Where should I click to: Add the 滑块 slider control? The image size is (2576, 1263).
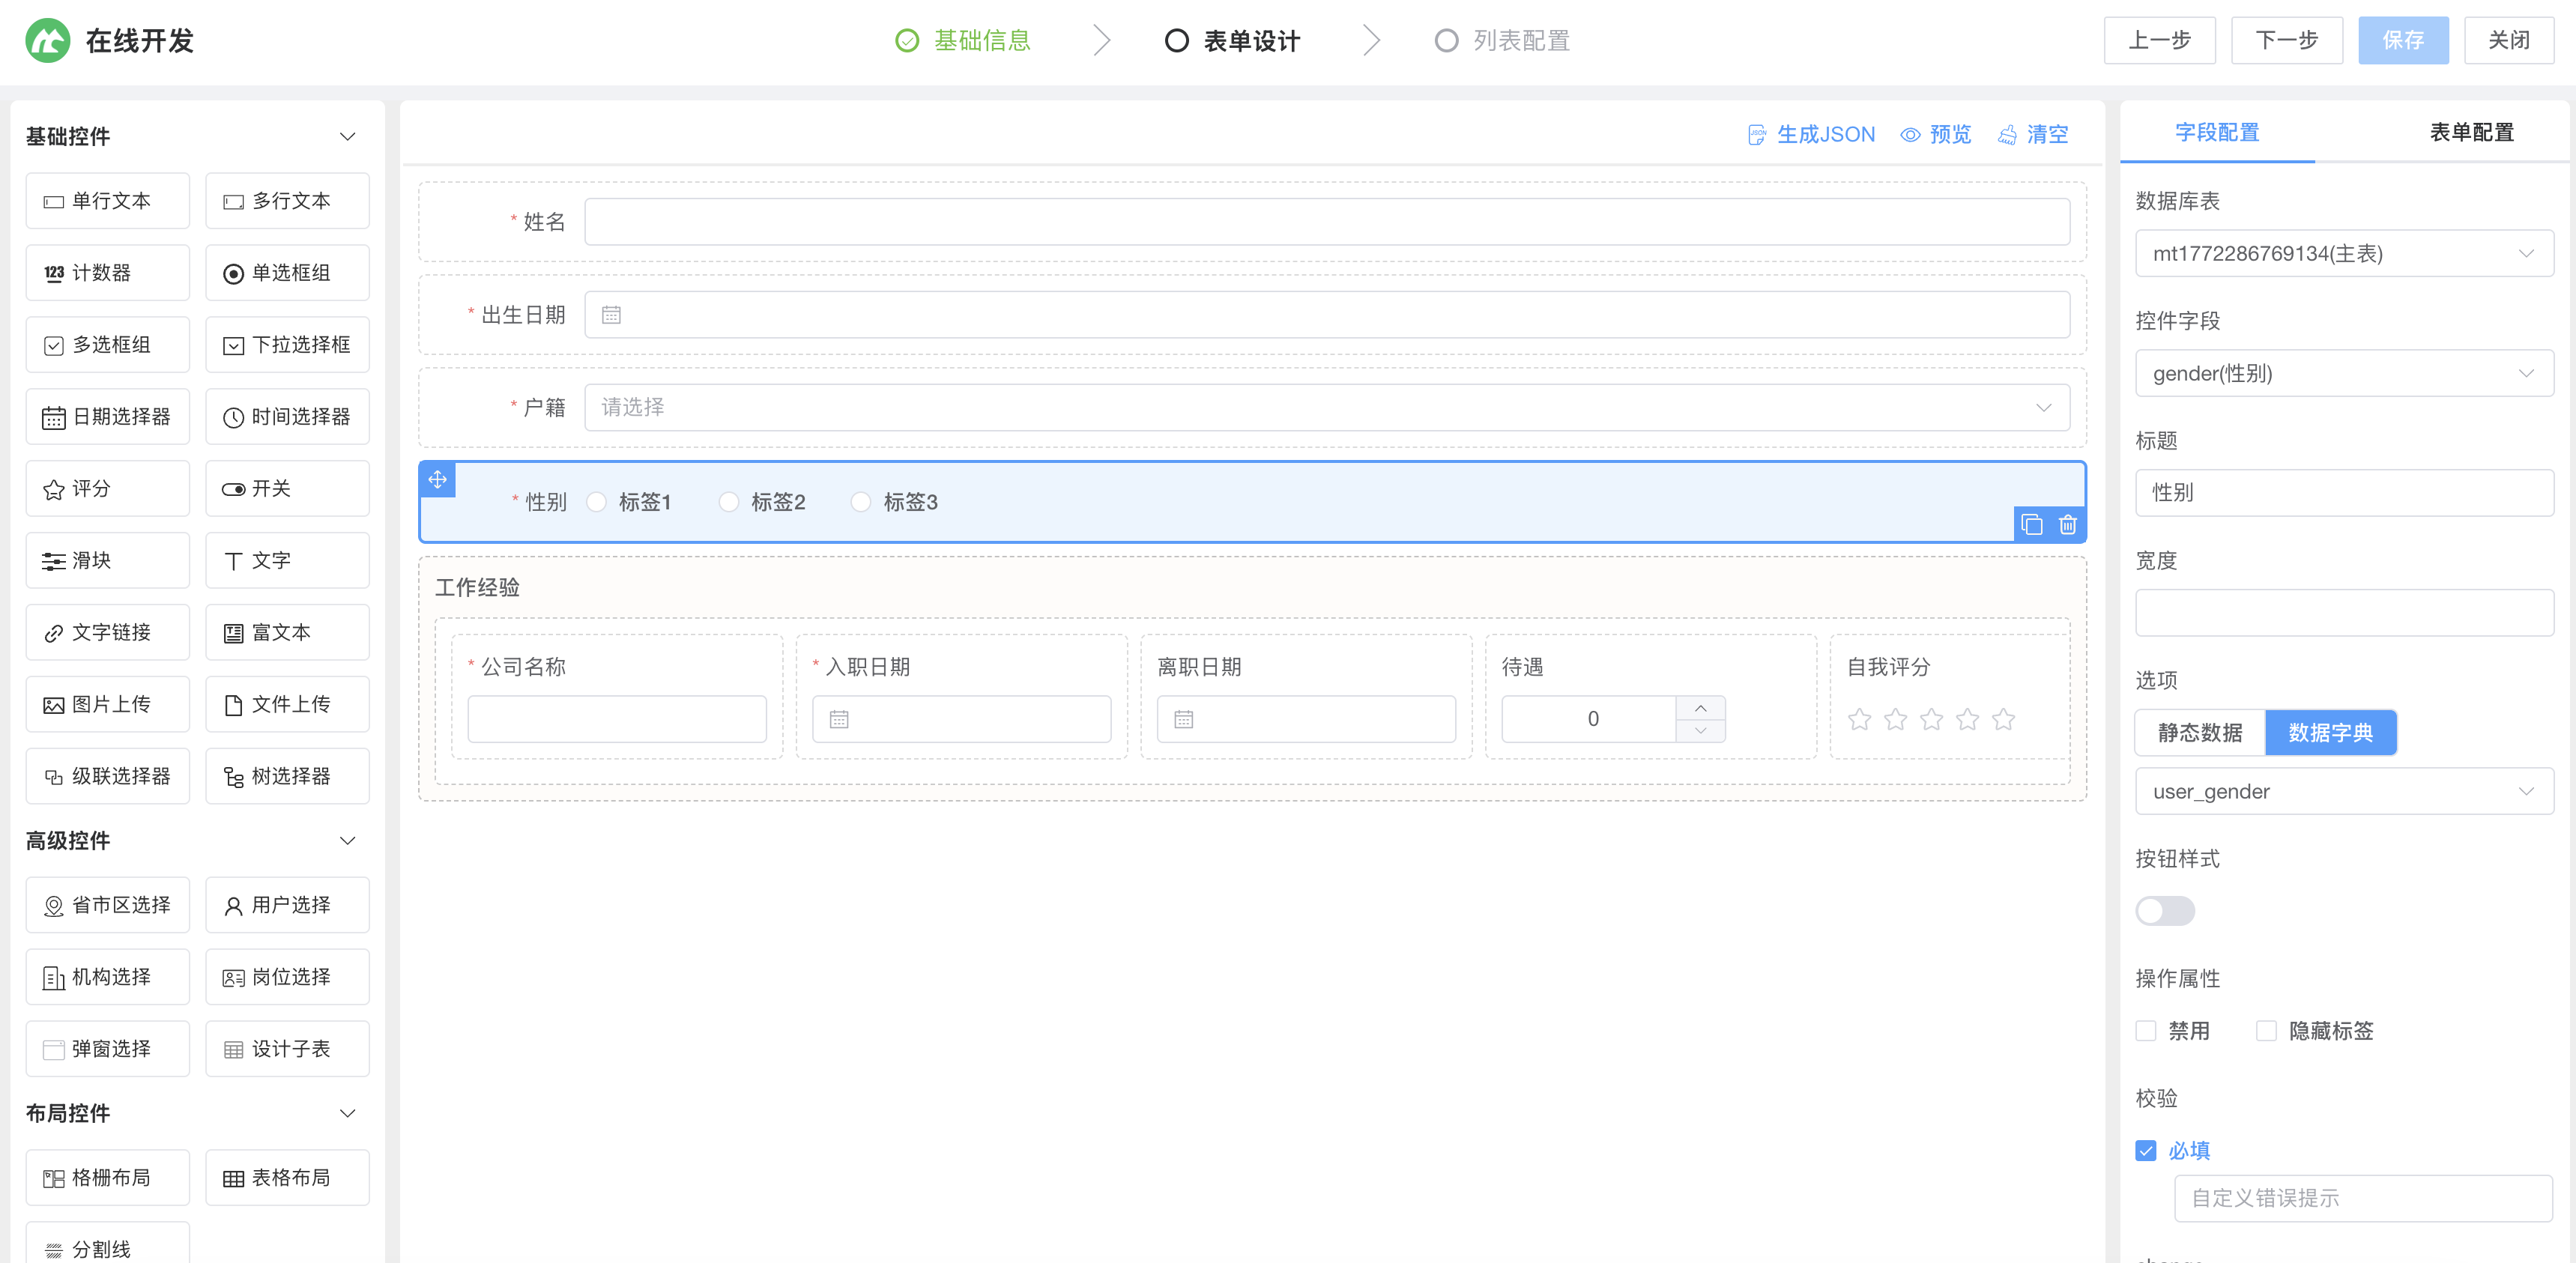[x=107, y=560]
